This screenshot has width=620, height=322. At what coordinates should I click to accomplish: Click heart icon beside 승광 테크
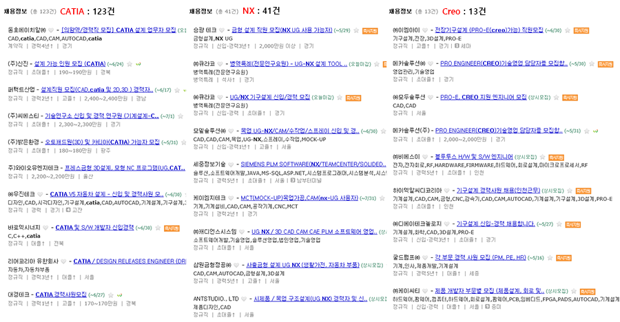222,30
